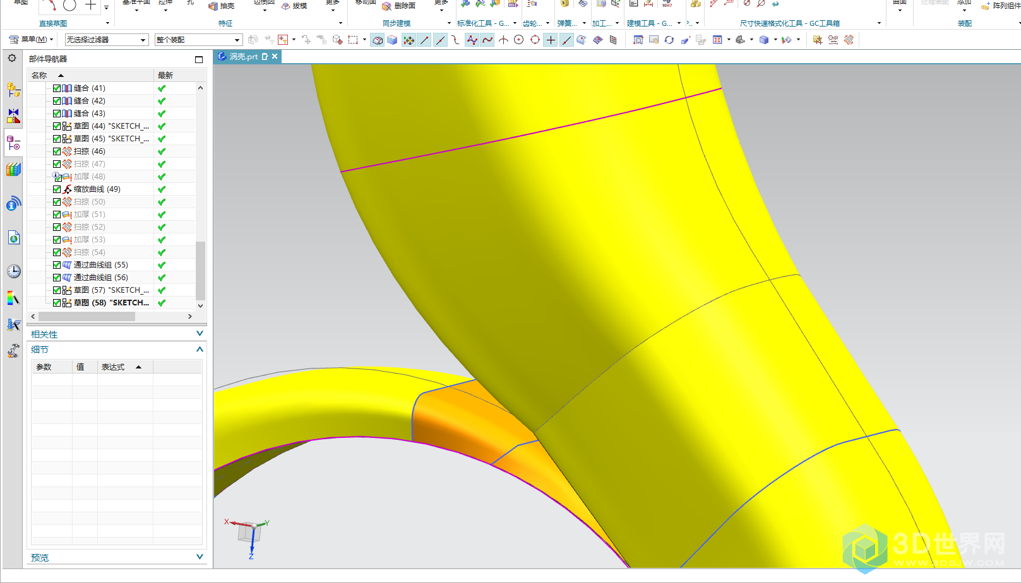Click the point-on-curve snap icon
1021x583 pixels.
click(566, 40)
